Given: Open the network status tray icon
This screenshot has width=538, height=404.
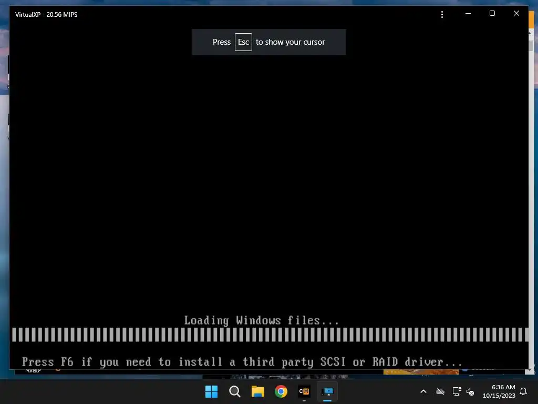Looking at the screenshot, I should coord(457,391).
